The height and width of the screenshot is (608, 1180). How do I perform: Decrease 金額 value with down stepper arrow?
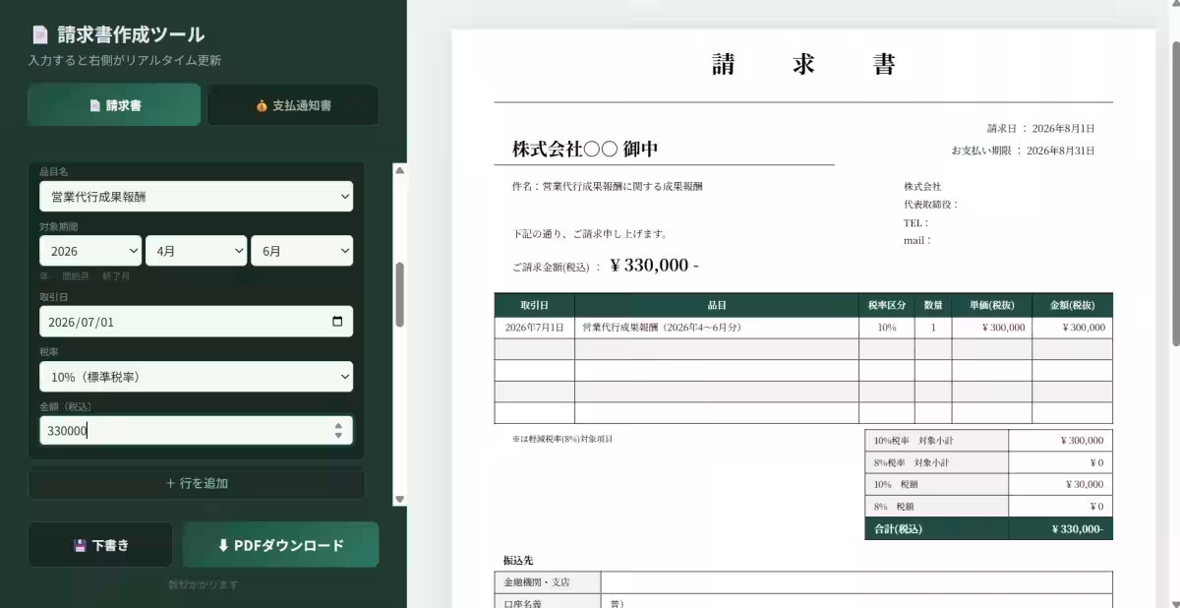[338, 435]
